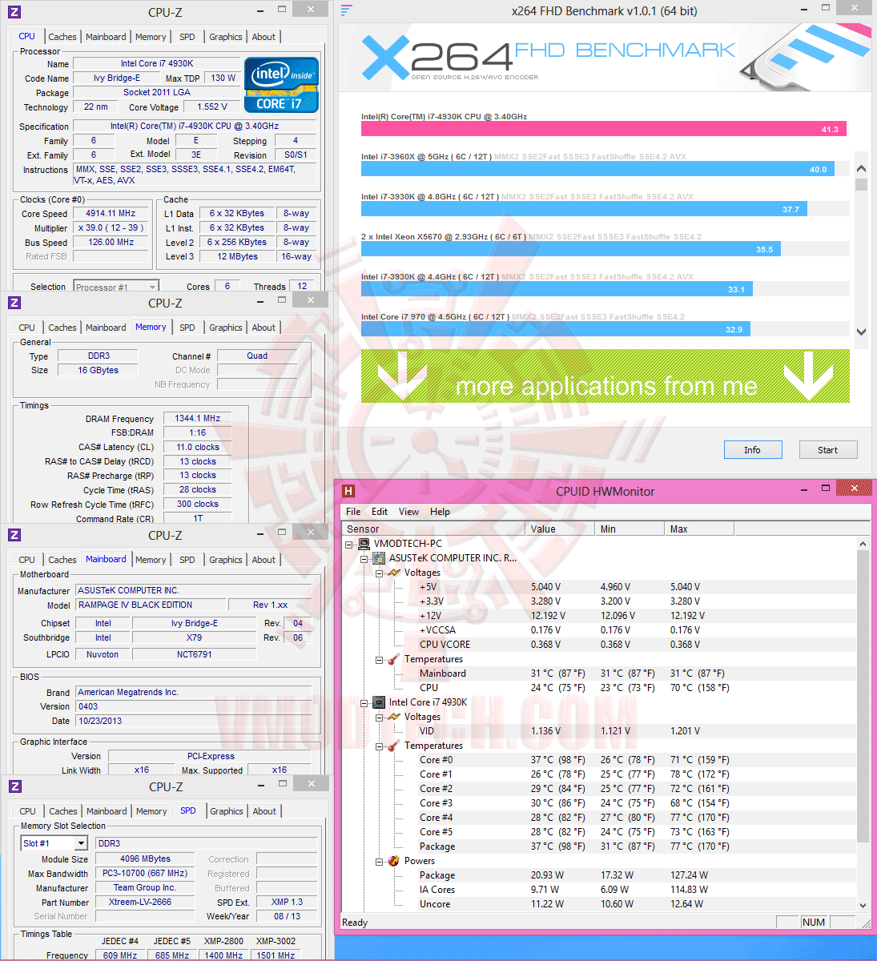Click the VMODTECH-PC computer icon
Viewport: 877px width, 961px height.
364,544
